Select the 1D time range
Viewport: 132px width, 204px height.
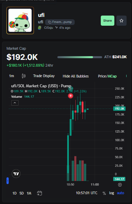coord(15,193)
